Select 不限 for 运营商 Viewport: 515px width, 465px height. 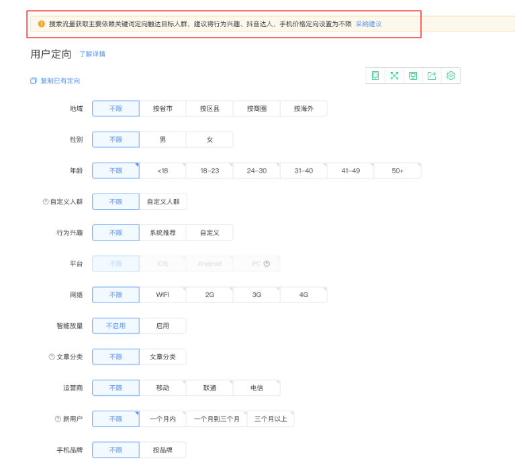[115, 388]
